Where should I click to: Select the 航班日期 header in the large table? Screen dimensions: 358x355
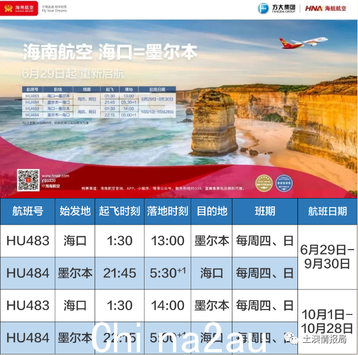click(x=327, y=211)
